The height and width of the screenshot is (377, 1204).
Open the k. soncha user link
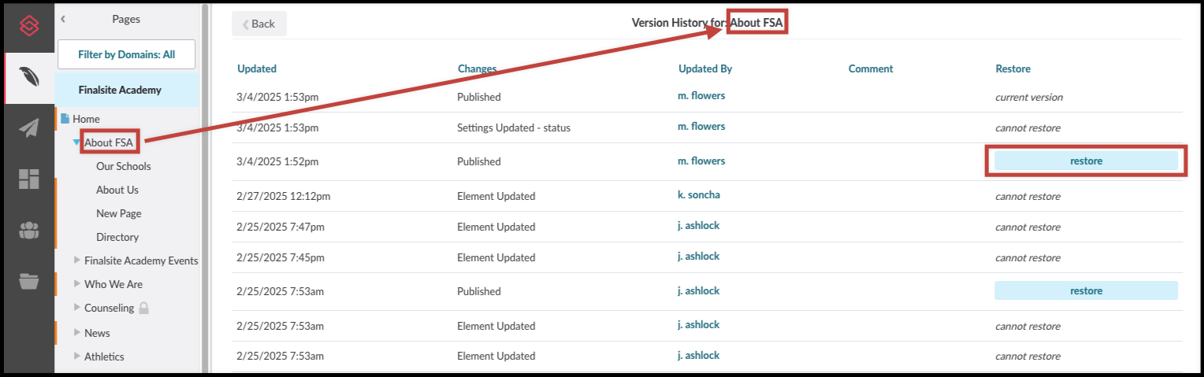699,195
